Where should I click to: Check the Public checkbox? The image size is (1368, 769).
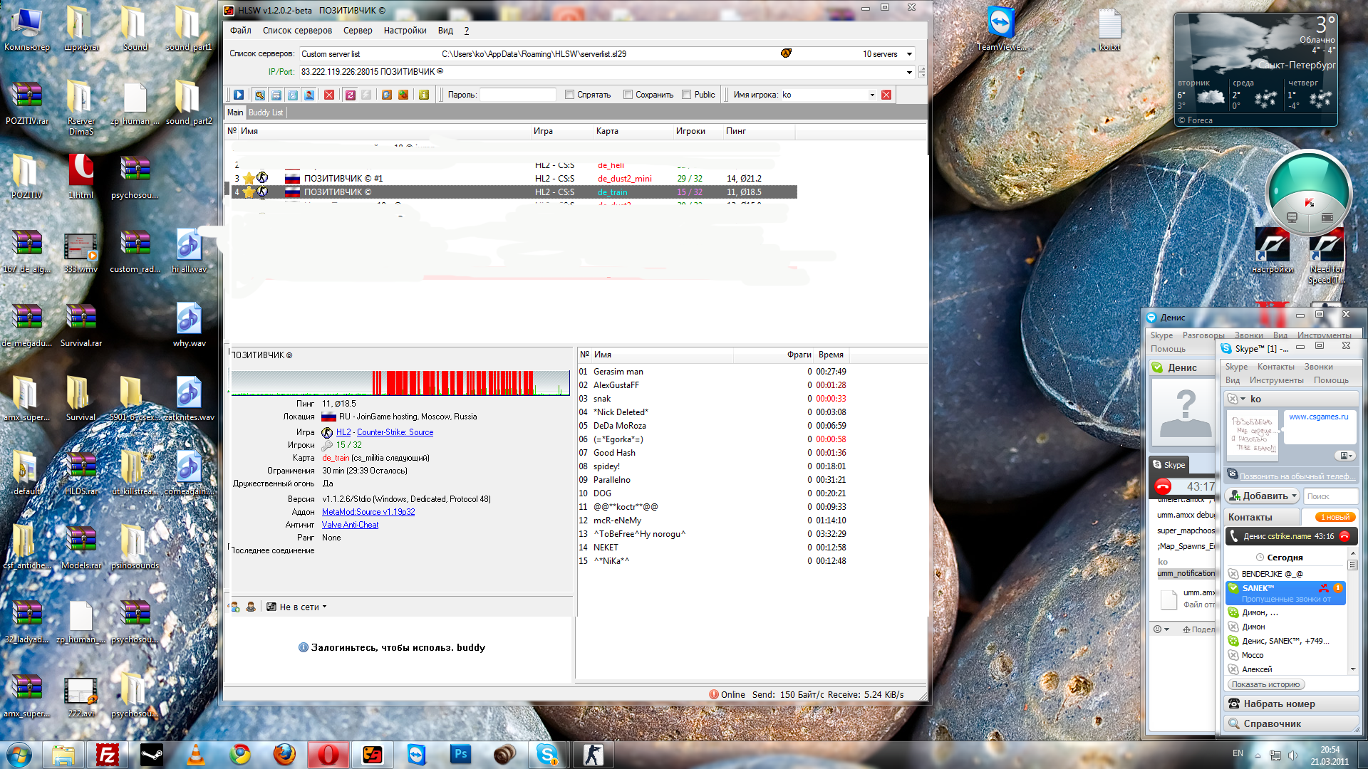click(x=686, y=95)
